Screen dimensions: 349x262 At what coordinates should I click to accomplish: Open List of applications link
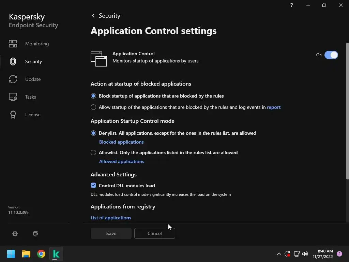click(x=111, y=218)
